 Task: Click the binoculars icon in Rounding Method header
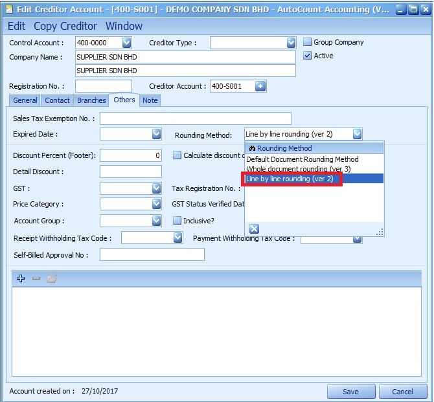[x=252, y=148]
